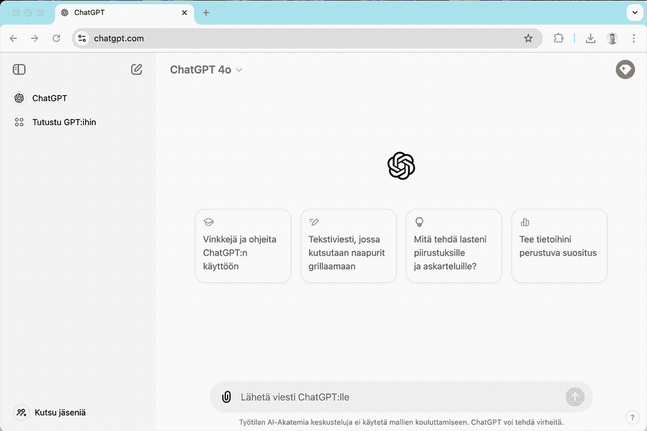Open the user profile avatar menu

[x=625, y=69]
